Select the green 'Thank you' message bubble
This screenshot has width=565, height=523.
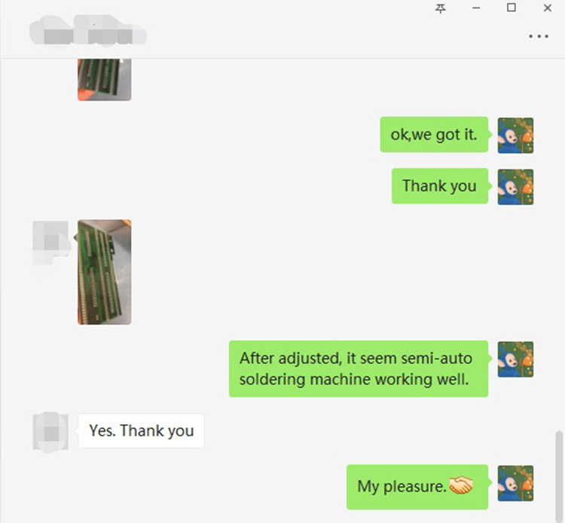click(440, 186)
